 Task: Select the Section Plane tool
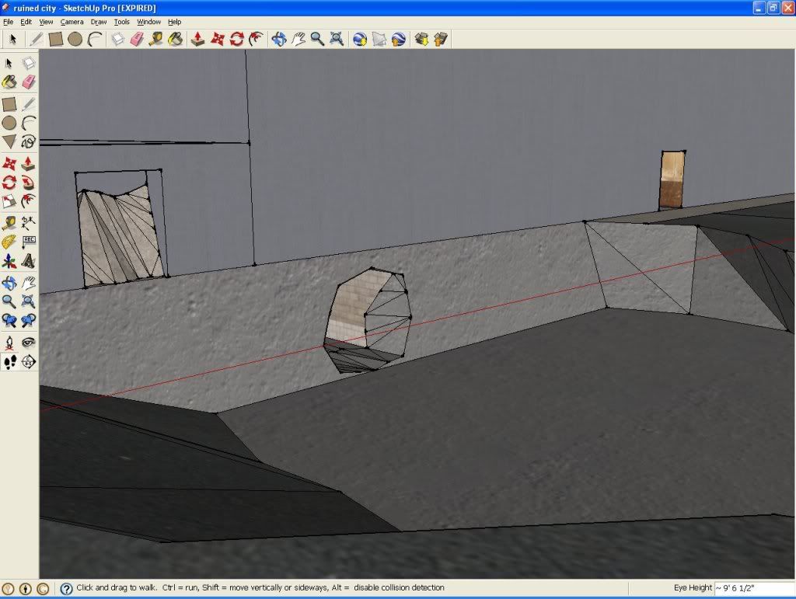[x=29, y=361]
